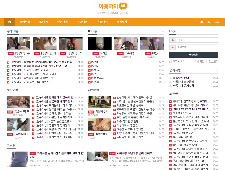
Task: Enable the 자동로그인 checkbox
Action: (171, 62)
